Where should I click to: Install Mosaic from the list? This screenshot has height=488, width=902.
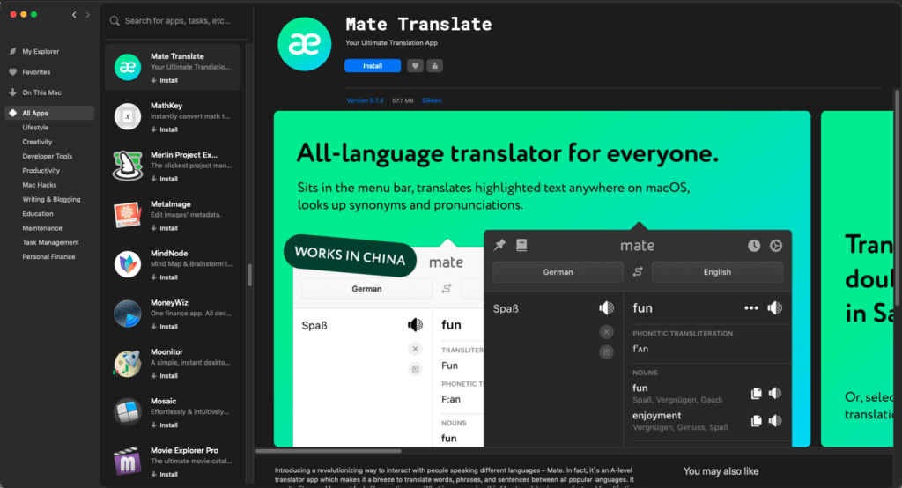pyautogui.click(x=165, y=425)
